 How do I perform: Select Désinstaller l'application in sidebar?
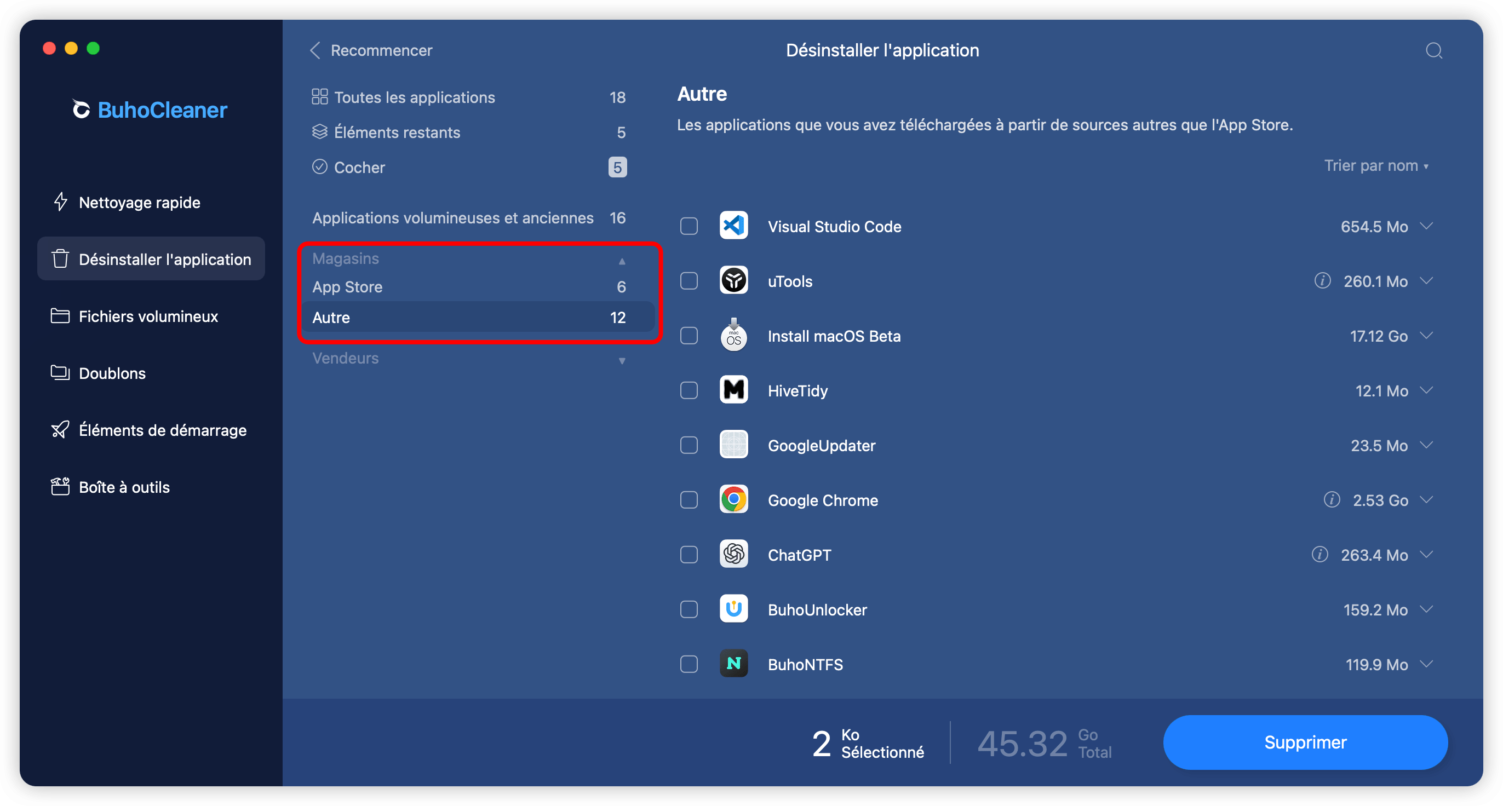click(x=151, y=258)
